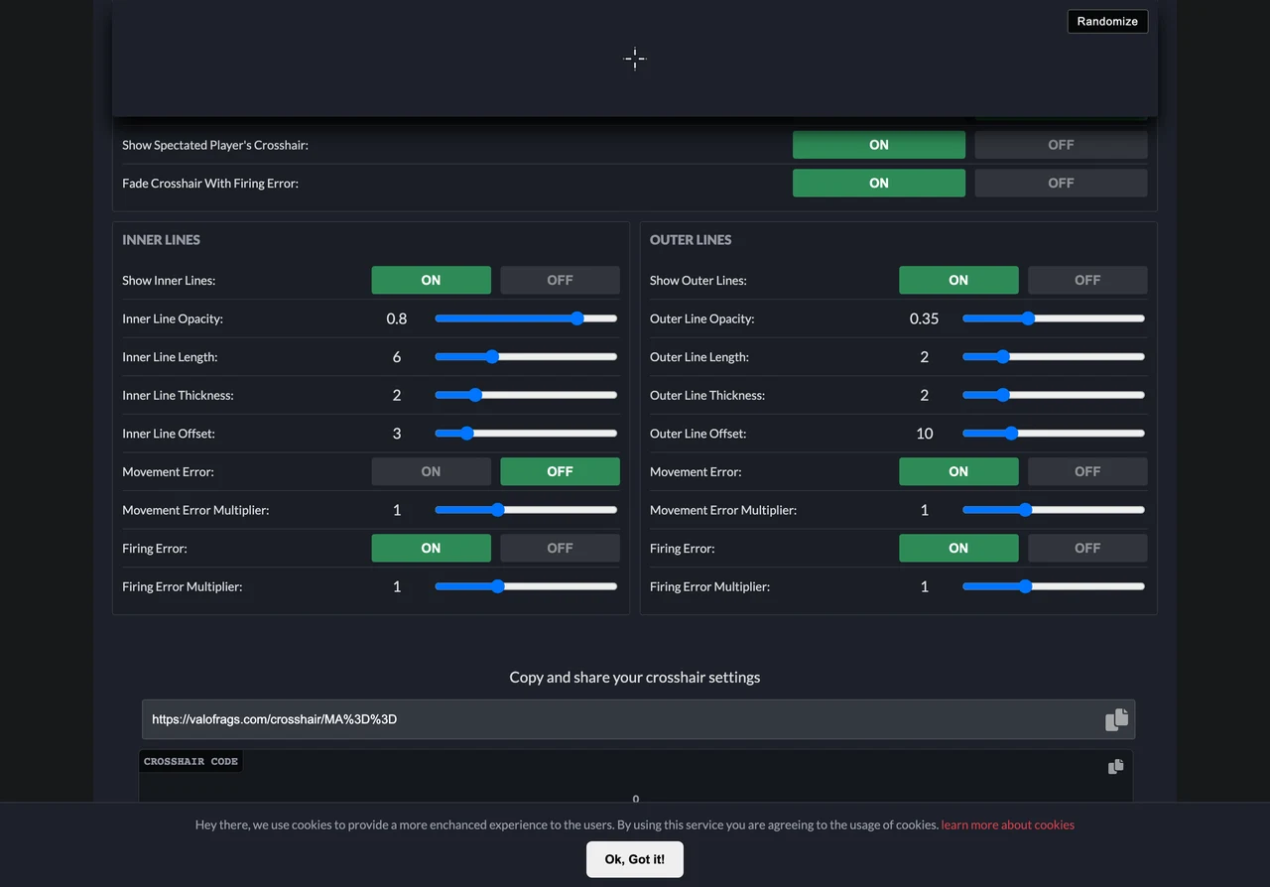Turn off Show Outer Lines

click(1087, 280)
